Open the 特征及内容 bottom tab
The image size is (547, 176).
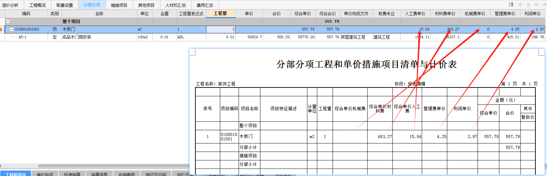click(156, 174)
